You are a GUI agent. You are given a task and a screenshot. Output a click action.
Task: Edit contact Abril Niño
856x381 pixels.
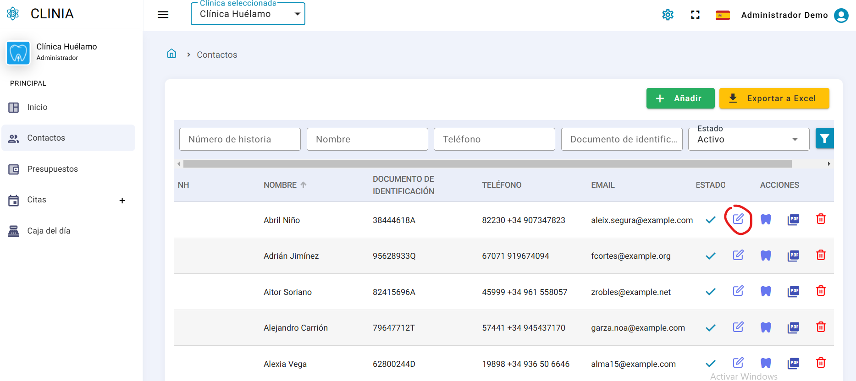click(738, 219)
